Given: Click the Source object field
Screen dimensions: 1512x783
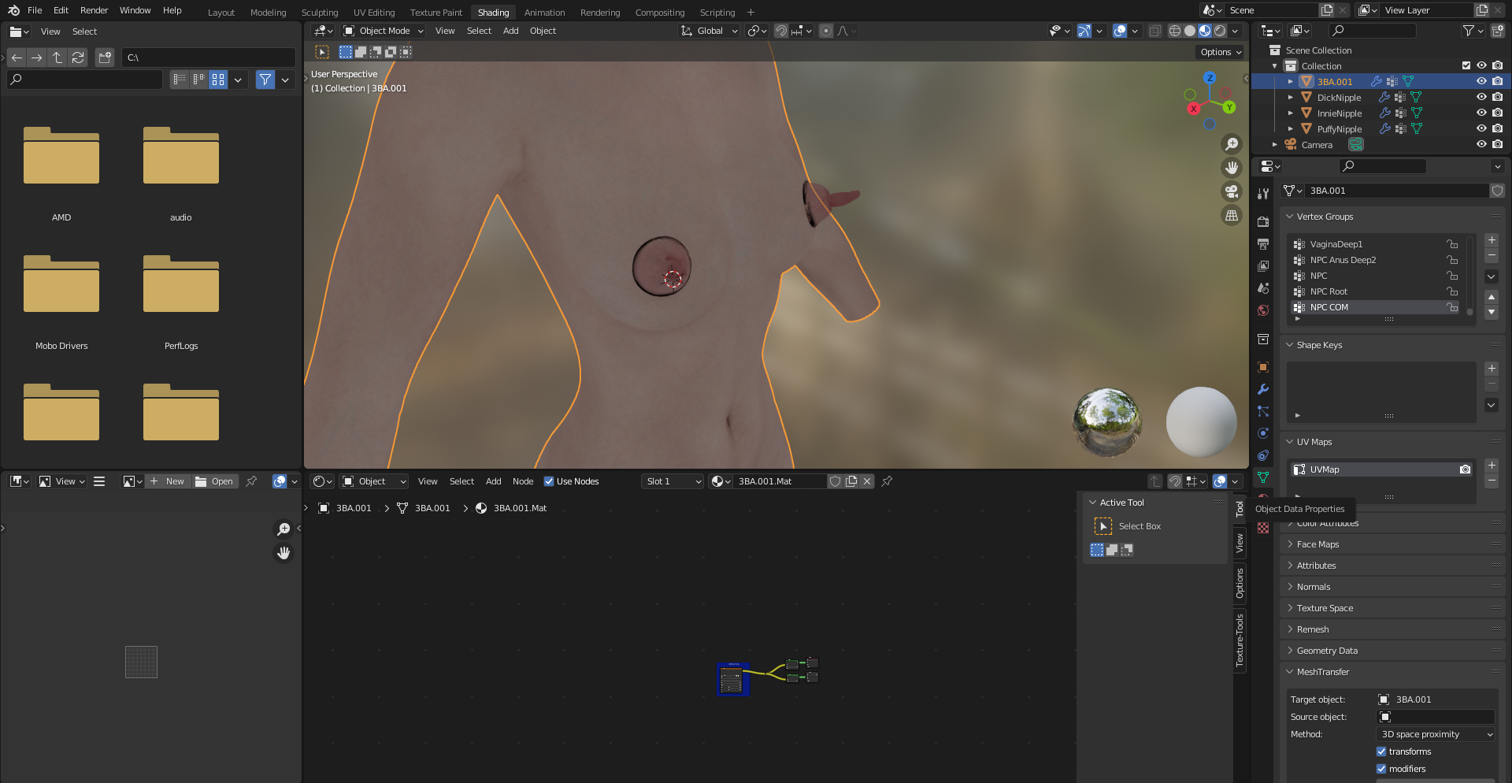Looking at the screenshot, I should tap(1436, 717).
